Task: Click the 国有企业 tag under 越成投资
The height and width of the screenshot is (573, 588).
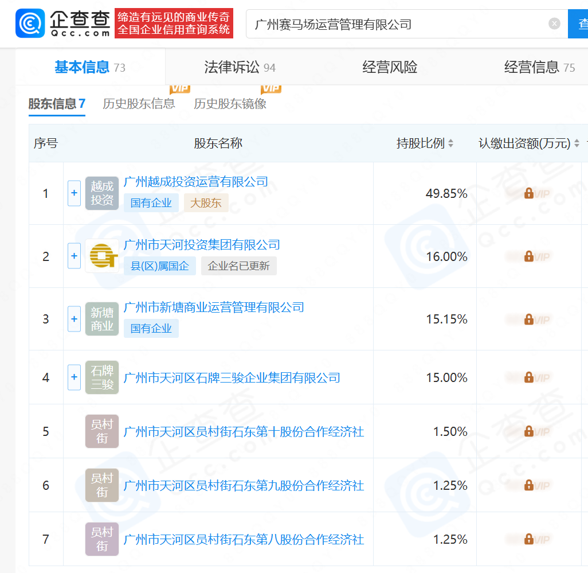Action: (151, 203)
